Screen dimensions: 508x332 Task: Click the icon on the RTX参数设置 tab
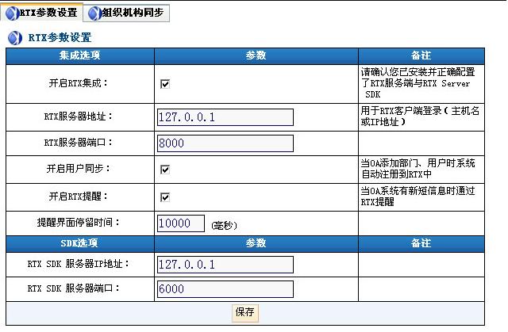[11, 13]
